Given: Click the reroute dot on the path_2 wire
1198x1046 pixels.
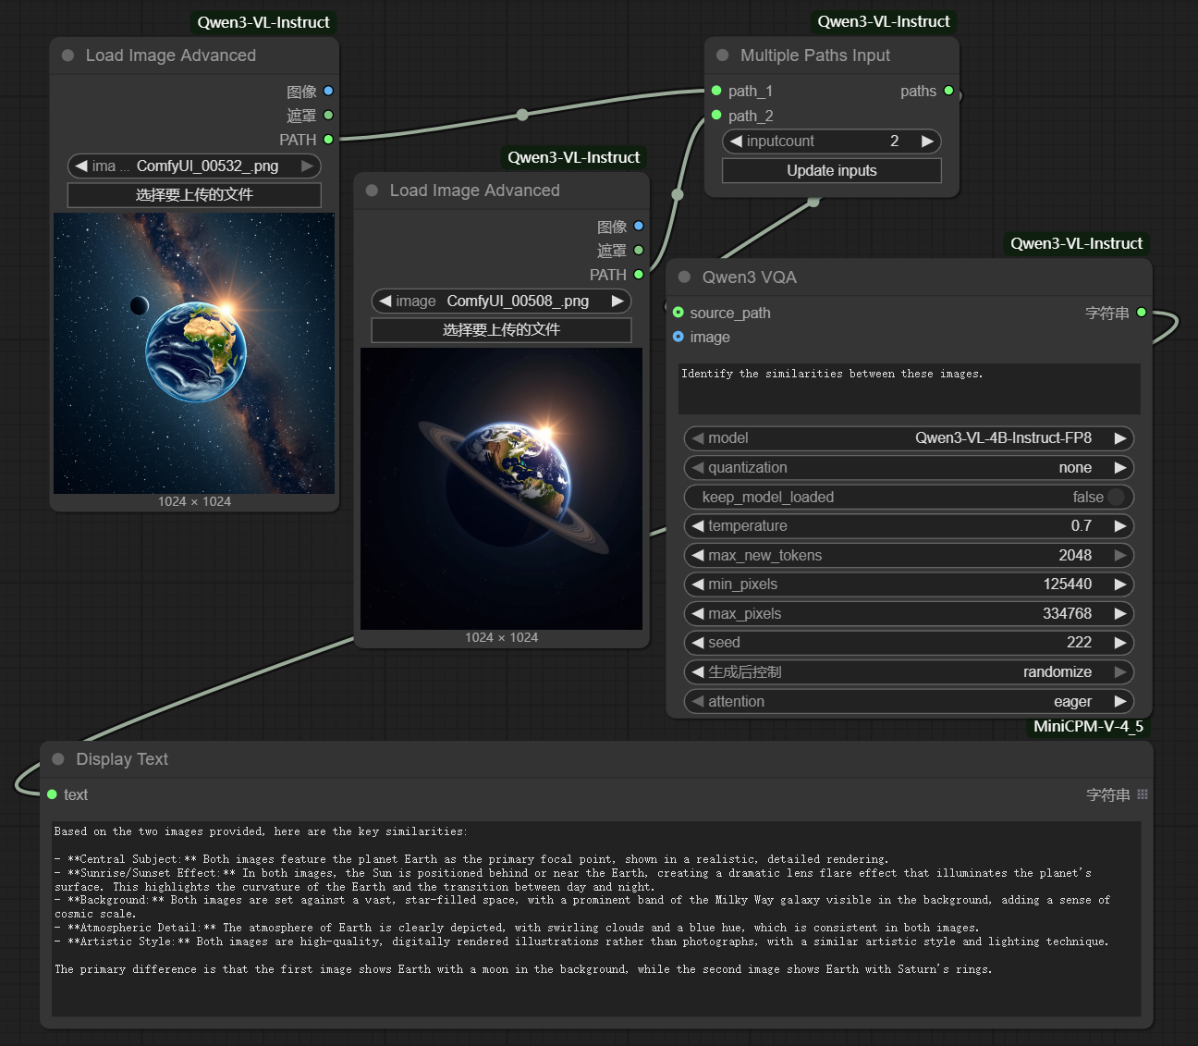Looking at the screenshot, I should [678, 194].
